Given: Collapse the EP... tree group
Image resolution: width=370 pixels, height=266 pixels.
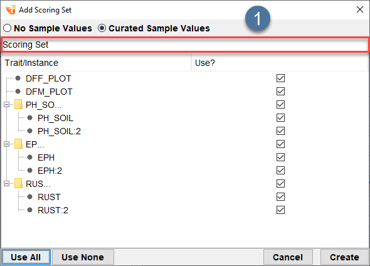Looking at the screenshot, I should [7, 144].
